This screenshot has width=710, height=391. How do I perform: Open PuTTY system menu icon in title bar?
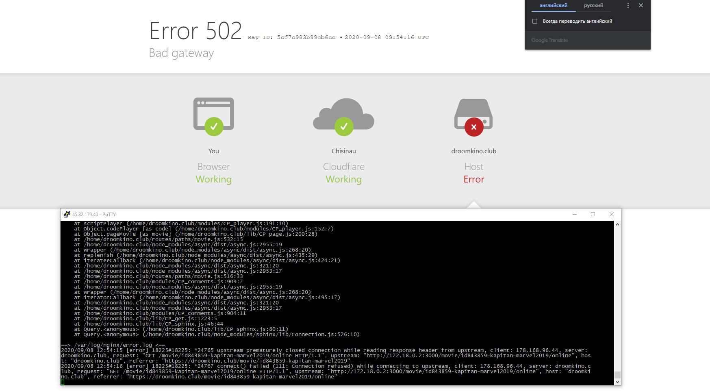point(67,214)
